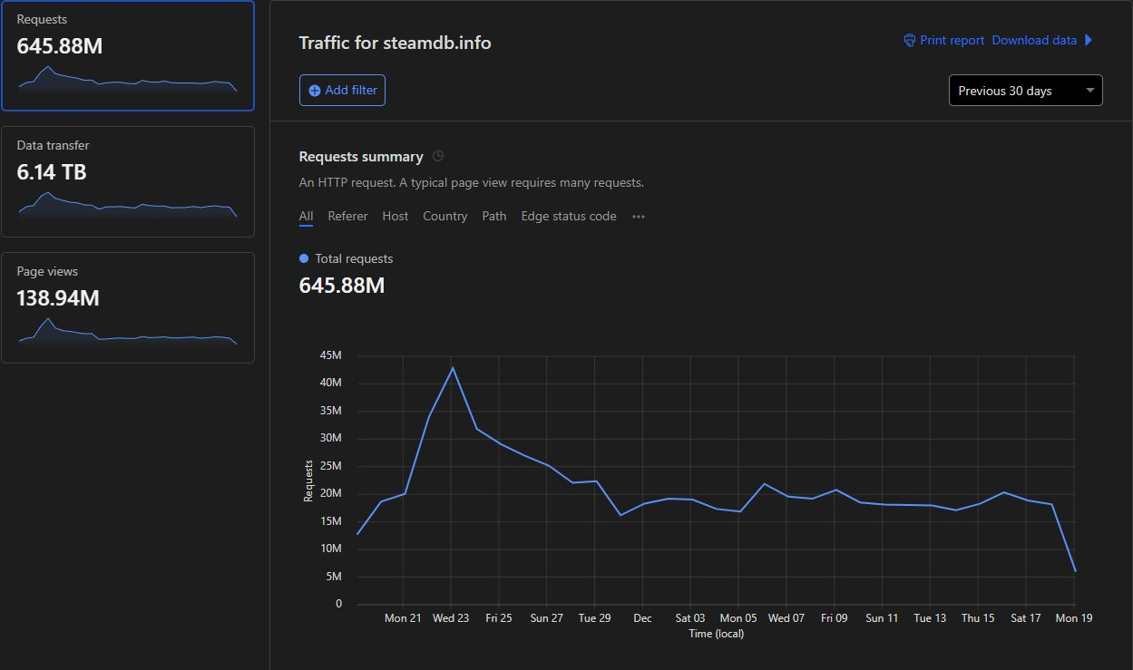The image size is (1133, 670).
Task: Click the plus icon in Add filter
Action: click(x=315, y=91)
